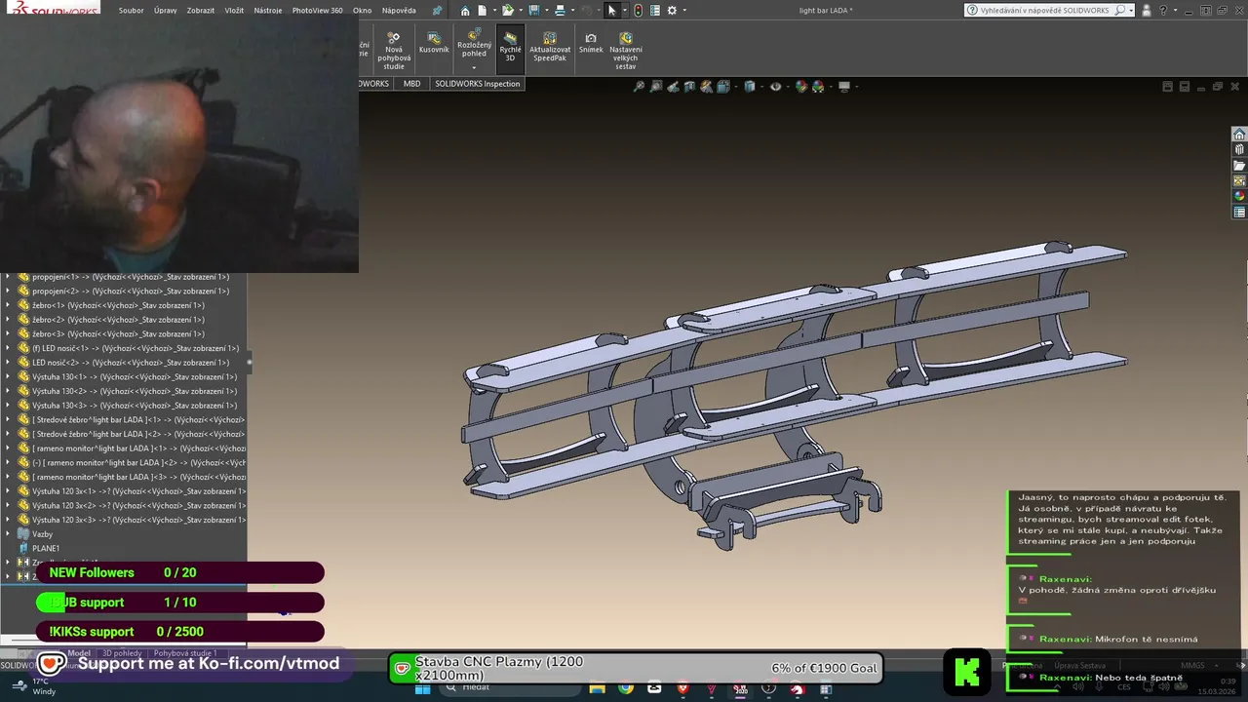Click the View settings monitor icon
The image size is (1248, 702).
[x=844, y=87]
